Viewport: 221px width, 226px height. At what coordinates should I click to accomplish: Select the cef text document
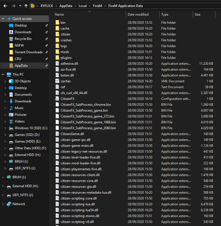[63, 87]
